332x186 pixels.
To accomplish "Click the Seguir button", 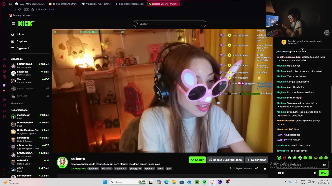I will tap(197, 160).
